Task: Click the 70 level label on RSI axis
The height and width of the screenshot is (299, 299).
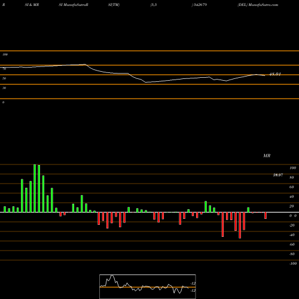Action: coord(4,69)
